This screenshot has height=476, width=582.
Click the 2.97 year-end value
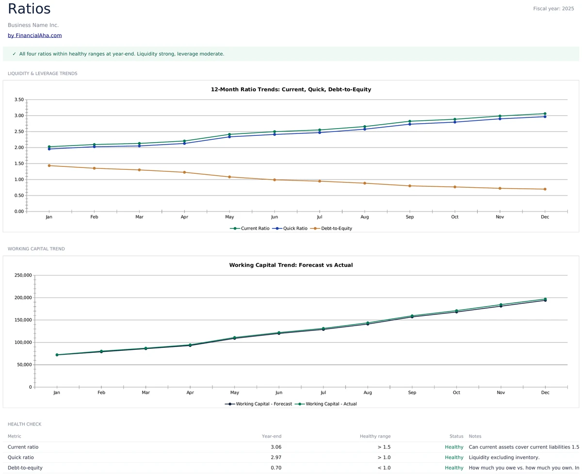(276, 458)
